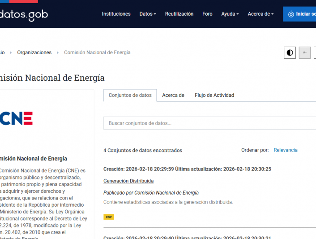The height and width of the screenshot is (239, 316).
Task: Go to the Reutilización page
Action: pyautogui.click(x=179, y=14)
